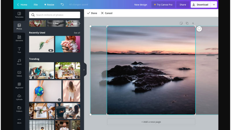Collapse the side panel with chevron handle
The height and width of the screenshot is (130, 231).
click(84, 70)
